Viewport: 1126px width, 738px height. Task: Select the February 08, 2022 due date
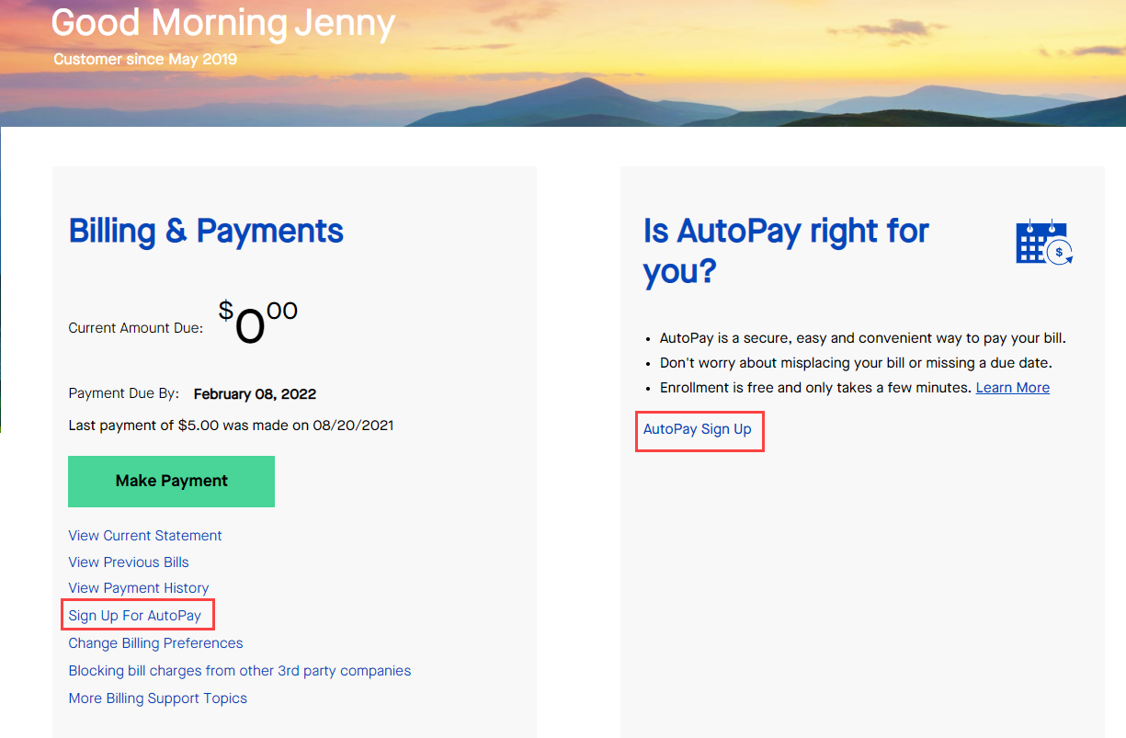click(254, 393)
